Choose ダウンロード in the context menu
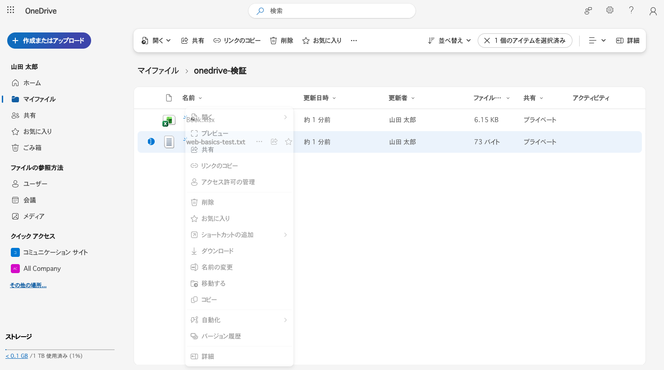Viewport: 664px width, 370px height. click(x=240, y=251)
